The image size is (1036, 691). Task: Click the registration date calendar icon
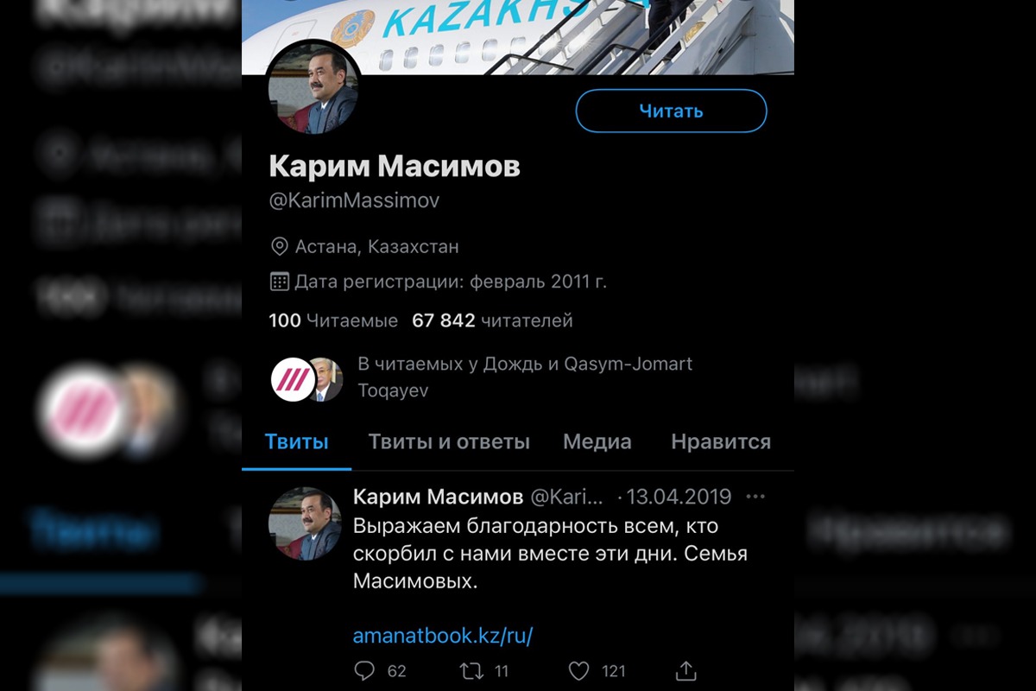tap(280, 282)
